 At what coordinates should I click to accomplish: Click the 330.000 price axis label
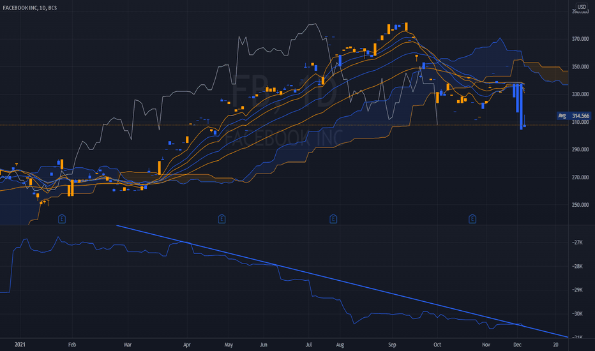[x=580, y=94]
